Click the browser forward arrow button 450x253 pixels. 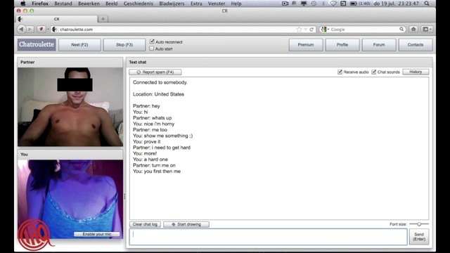(x=30, y=30)
